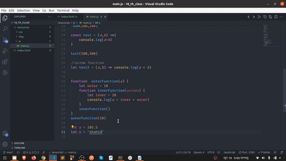Click the resources breadcrumb segment
The height and width of the screenshot is (161, 286).
tap(63, 23)
